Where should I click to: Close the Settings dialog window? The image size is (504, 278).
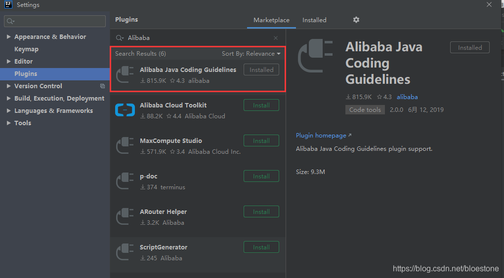pos(489,4)
